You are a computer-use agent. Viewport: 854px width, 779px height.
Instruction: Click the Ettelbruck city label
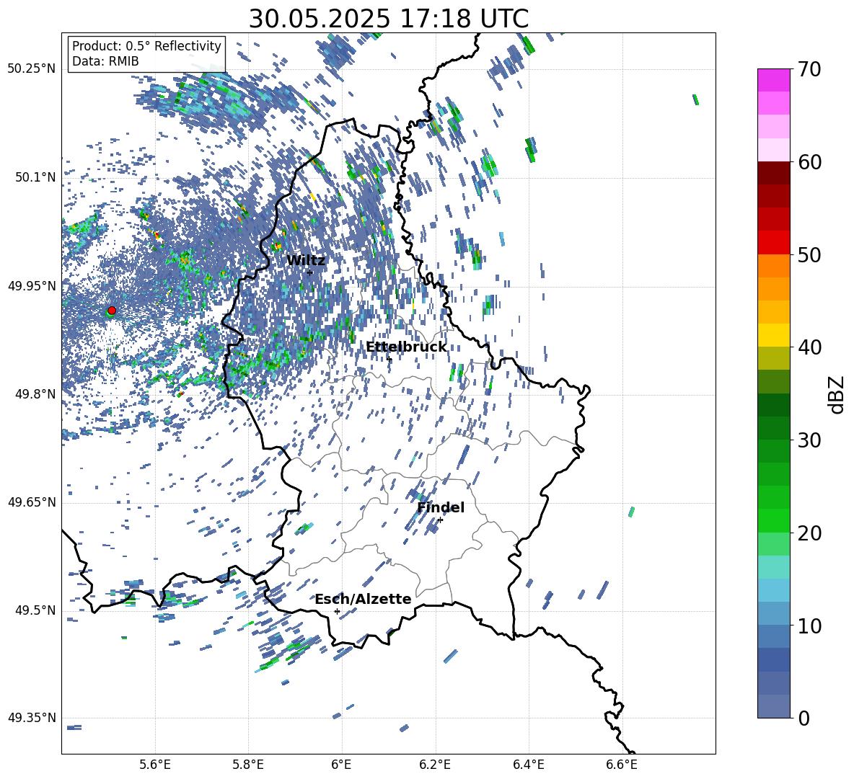[406, 347]
